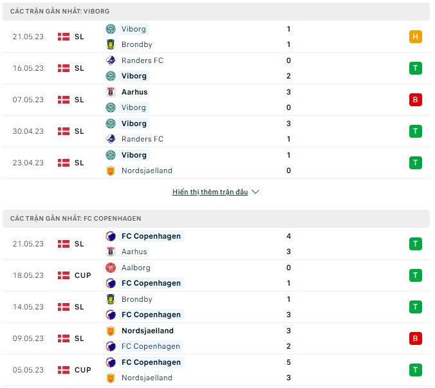Click Nordsjaelland crest in 23.04.23 match
Image resolution: width=435 pixels, height=388 pixels.
(x=111, y=171)
